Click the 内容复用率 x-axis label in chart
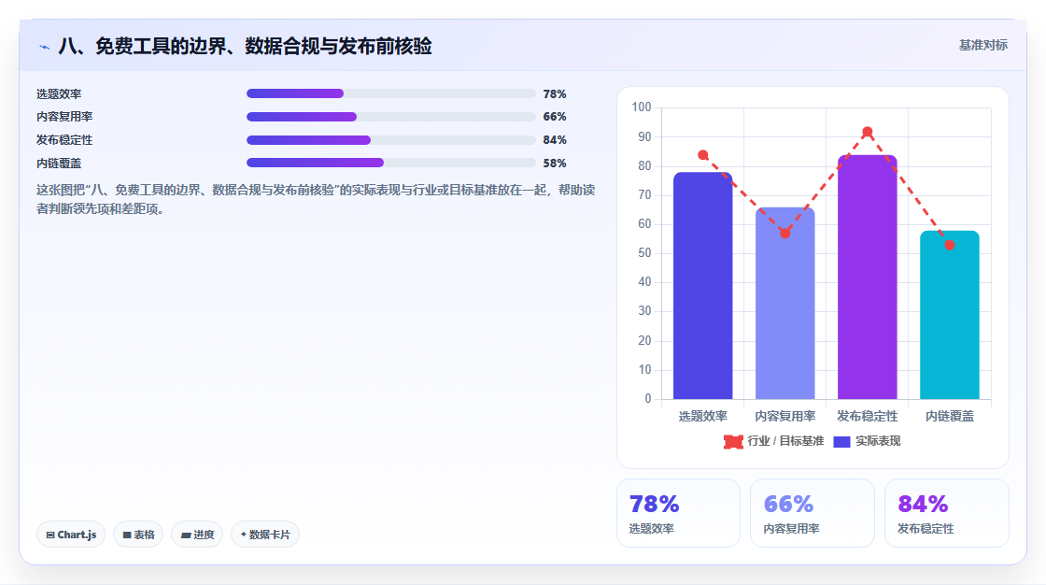This screenshot has width=1046, height=585. point(785,416)
